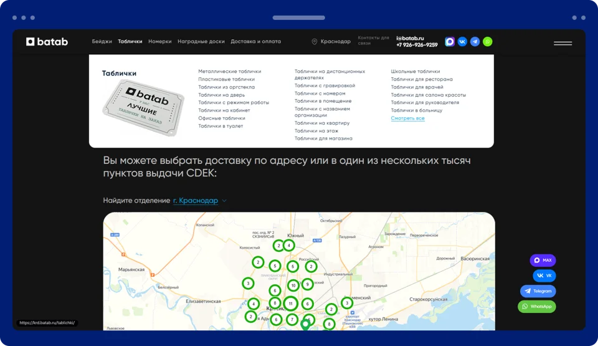Open Таблички в больницу link
The height and width of the screenshot is (346, 598).
(417, 110)
